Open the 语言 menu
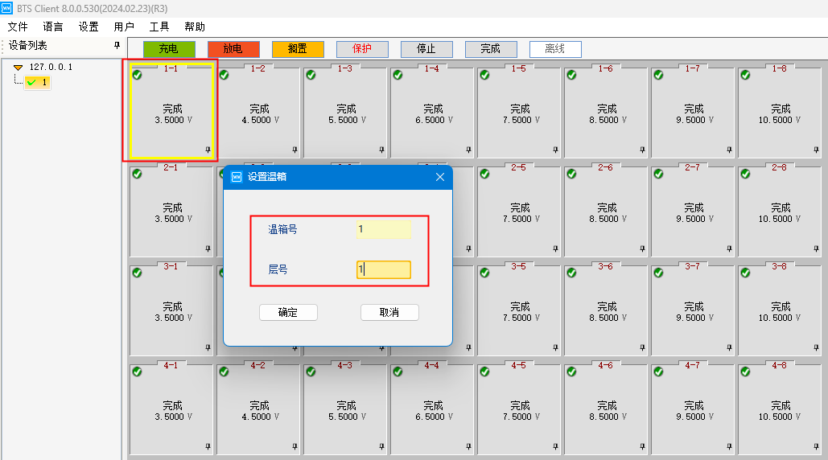The image size is (828, 460). [x=53, y=27]
